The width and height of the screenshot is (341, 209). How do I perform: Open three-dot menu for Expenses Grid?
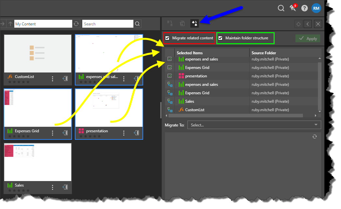click(x=53, y=133)
